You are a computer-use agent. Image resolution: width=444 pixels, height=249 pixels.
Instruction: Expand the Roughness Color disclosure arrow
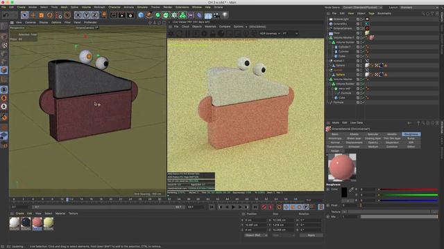(x=328, y=190)
